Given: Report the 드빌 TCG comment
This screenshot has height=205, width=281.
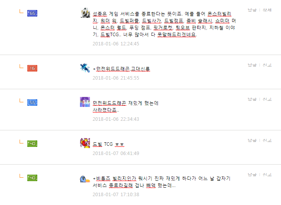Looking at the screenshot, I should pos(267,140).
